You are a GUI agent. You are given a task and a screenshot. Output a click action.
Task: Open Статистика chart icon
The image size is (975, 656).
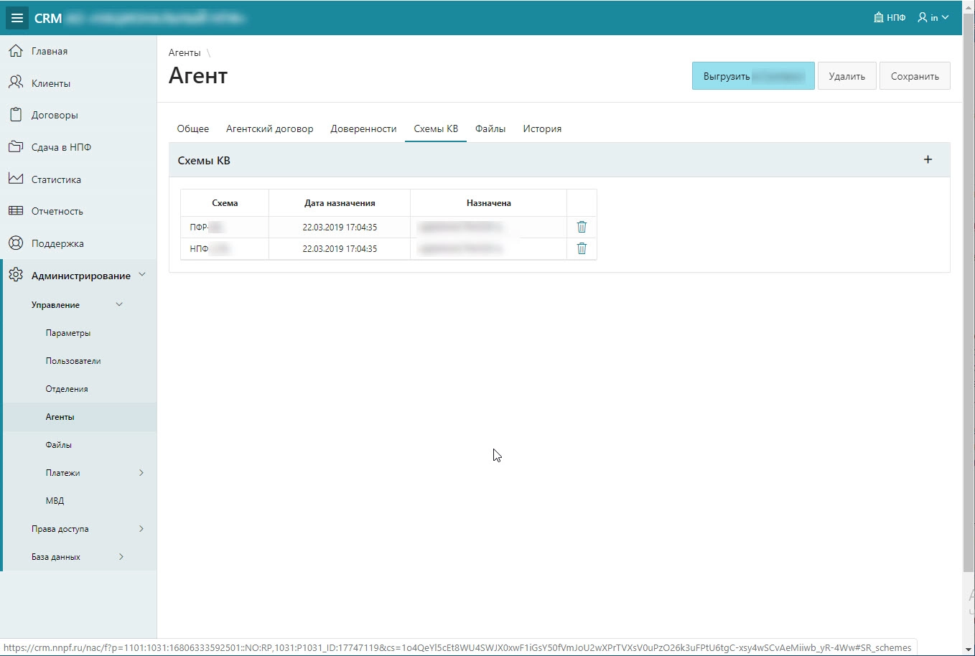click(16, 179)
